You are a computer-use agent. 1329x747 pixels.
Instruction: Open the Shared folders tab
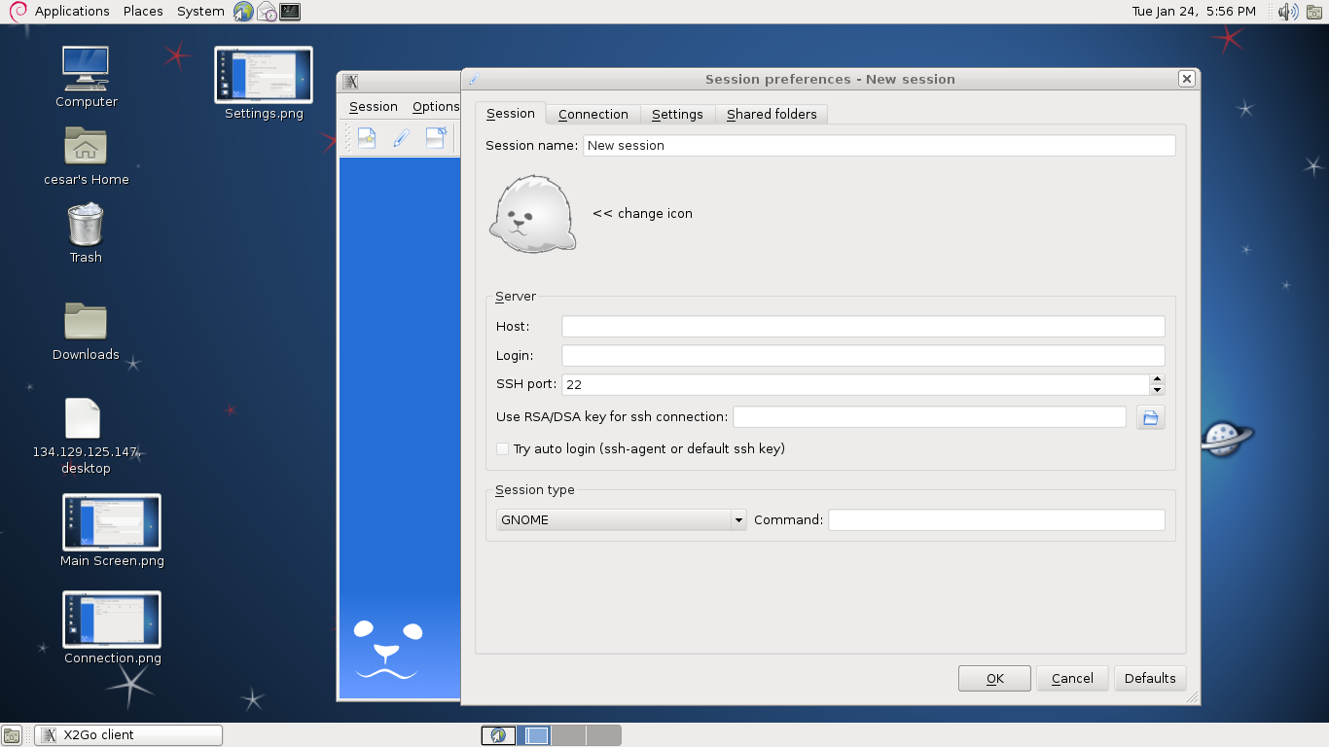pyautogui.click(x=772, y=115)
